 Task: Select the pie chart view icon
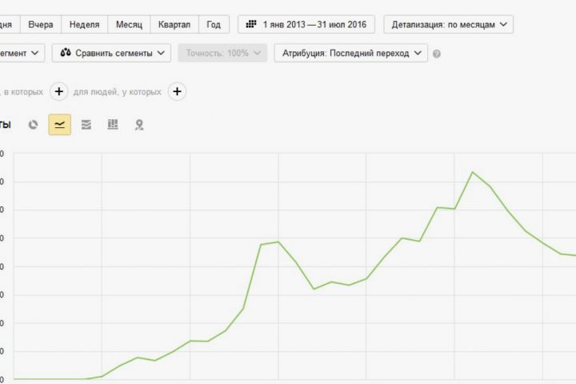point(33,125)
